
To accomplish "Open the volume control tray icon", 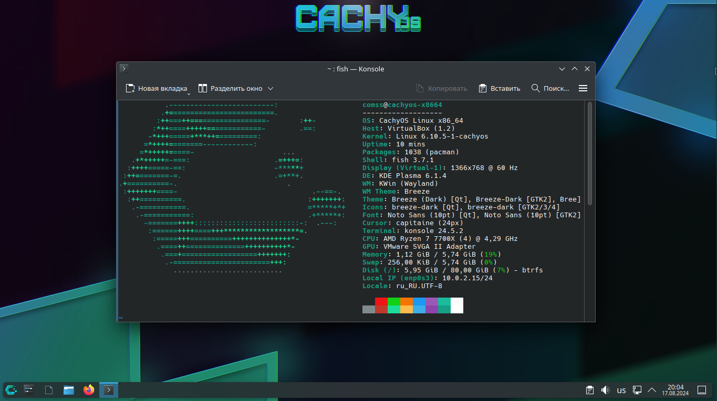I will (606, 390).
